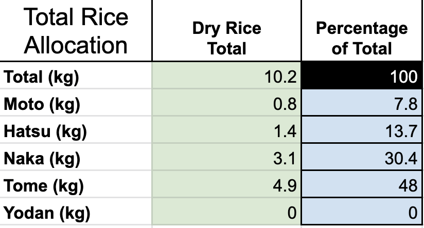Select the Tome dry rice value 4.9
The height and width of the screenshot is (228, 424).
(x=226, y=185)
